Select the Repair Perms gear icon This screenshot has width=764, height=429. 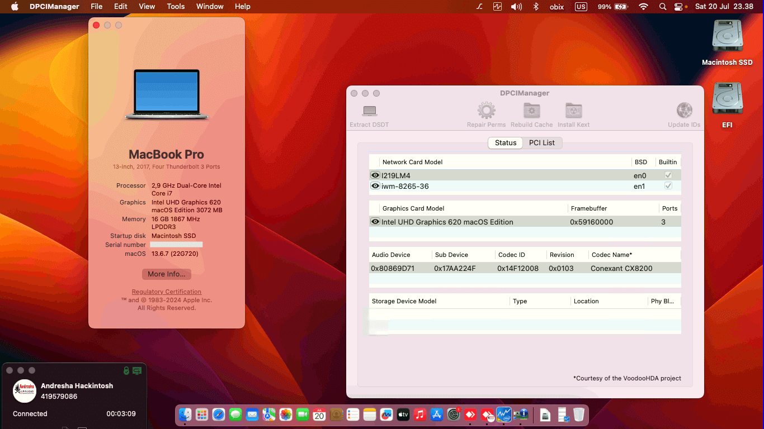486,111
